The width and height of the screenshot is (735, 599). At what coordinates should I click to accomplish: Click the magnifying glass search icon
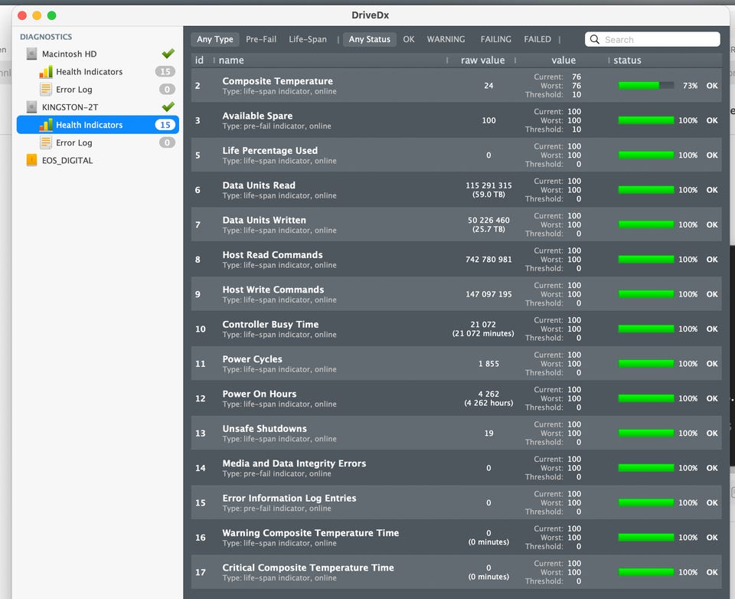(596, 40)
